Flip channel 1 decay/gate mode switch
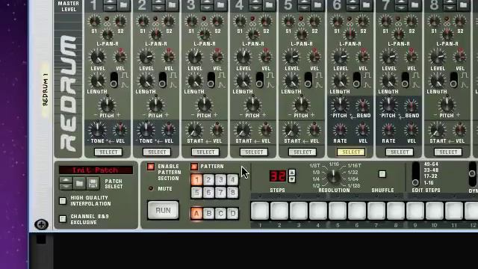This screenshot has height=269, width=478. 114,80
